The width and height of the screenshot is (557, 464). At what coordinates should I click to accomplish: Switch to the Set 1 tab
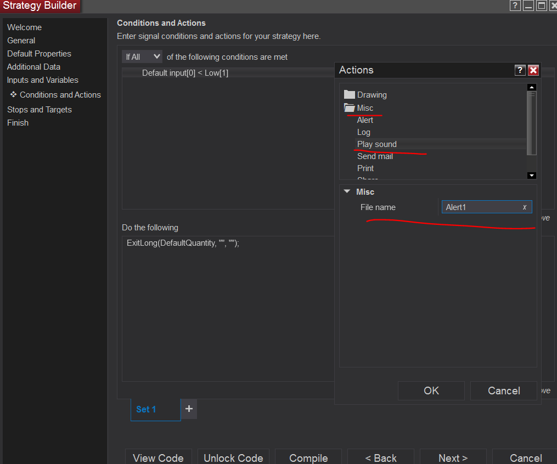pos(147,409)
